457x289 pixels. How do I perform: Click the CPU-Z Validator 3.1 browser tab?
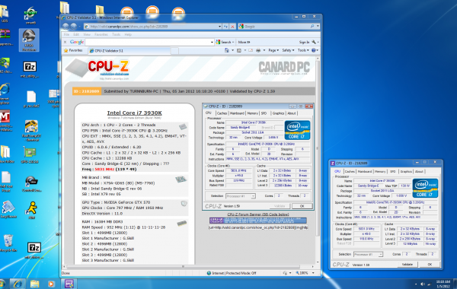pos(129,51)
